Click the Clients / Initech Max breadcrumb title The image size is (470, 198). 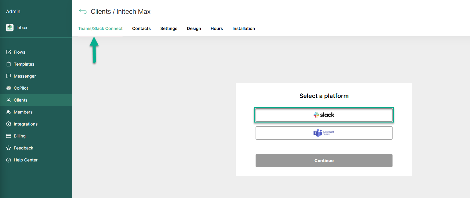click(121, 12)
